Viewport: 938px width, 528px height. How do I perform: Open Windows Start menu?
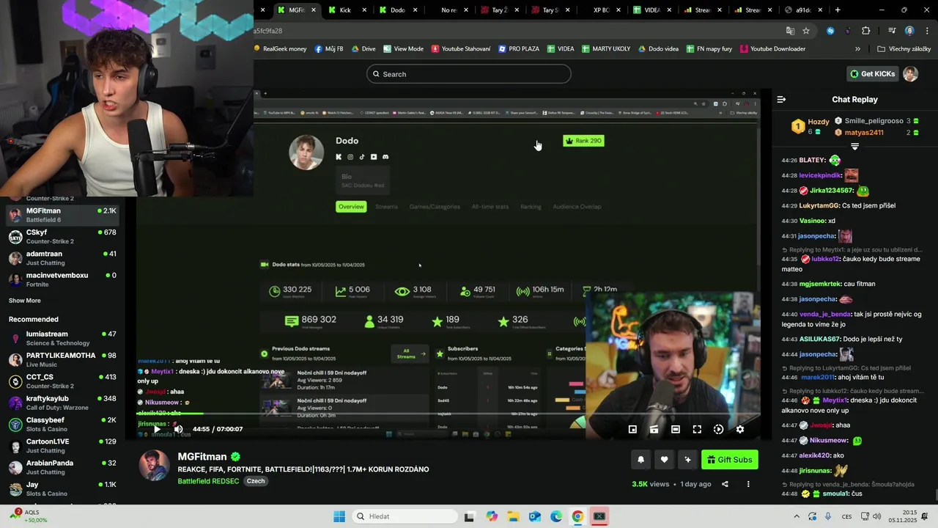tap(339, 516)
